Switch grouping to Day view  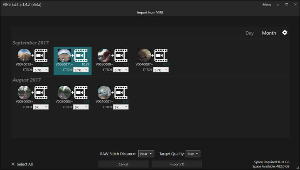tap(249, 33)
